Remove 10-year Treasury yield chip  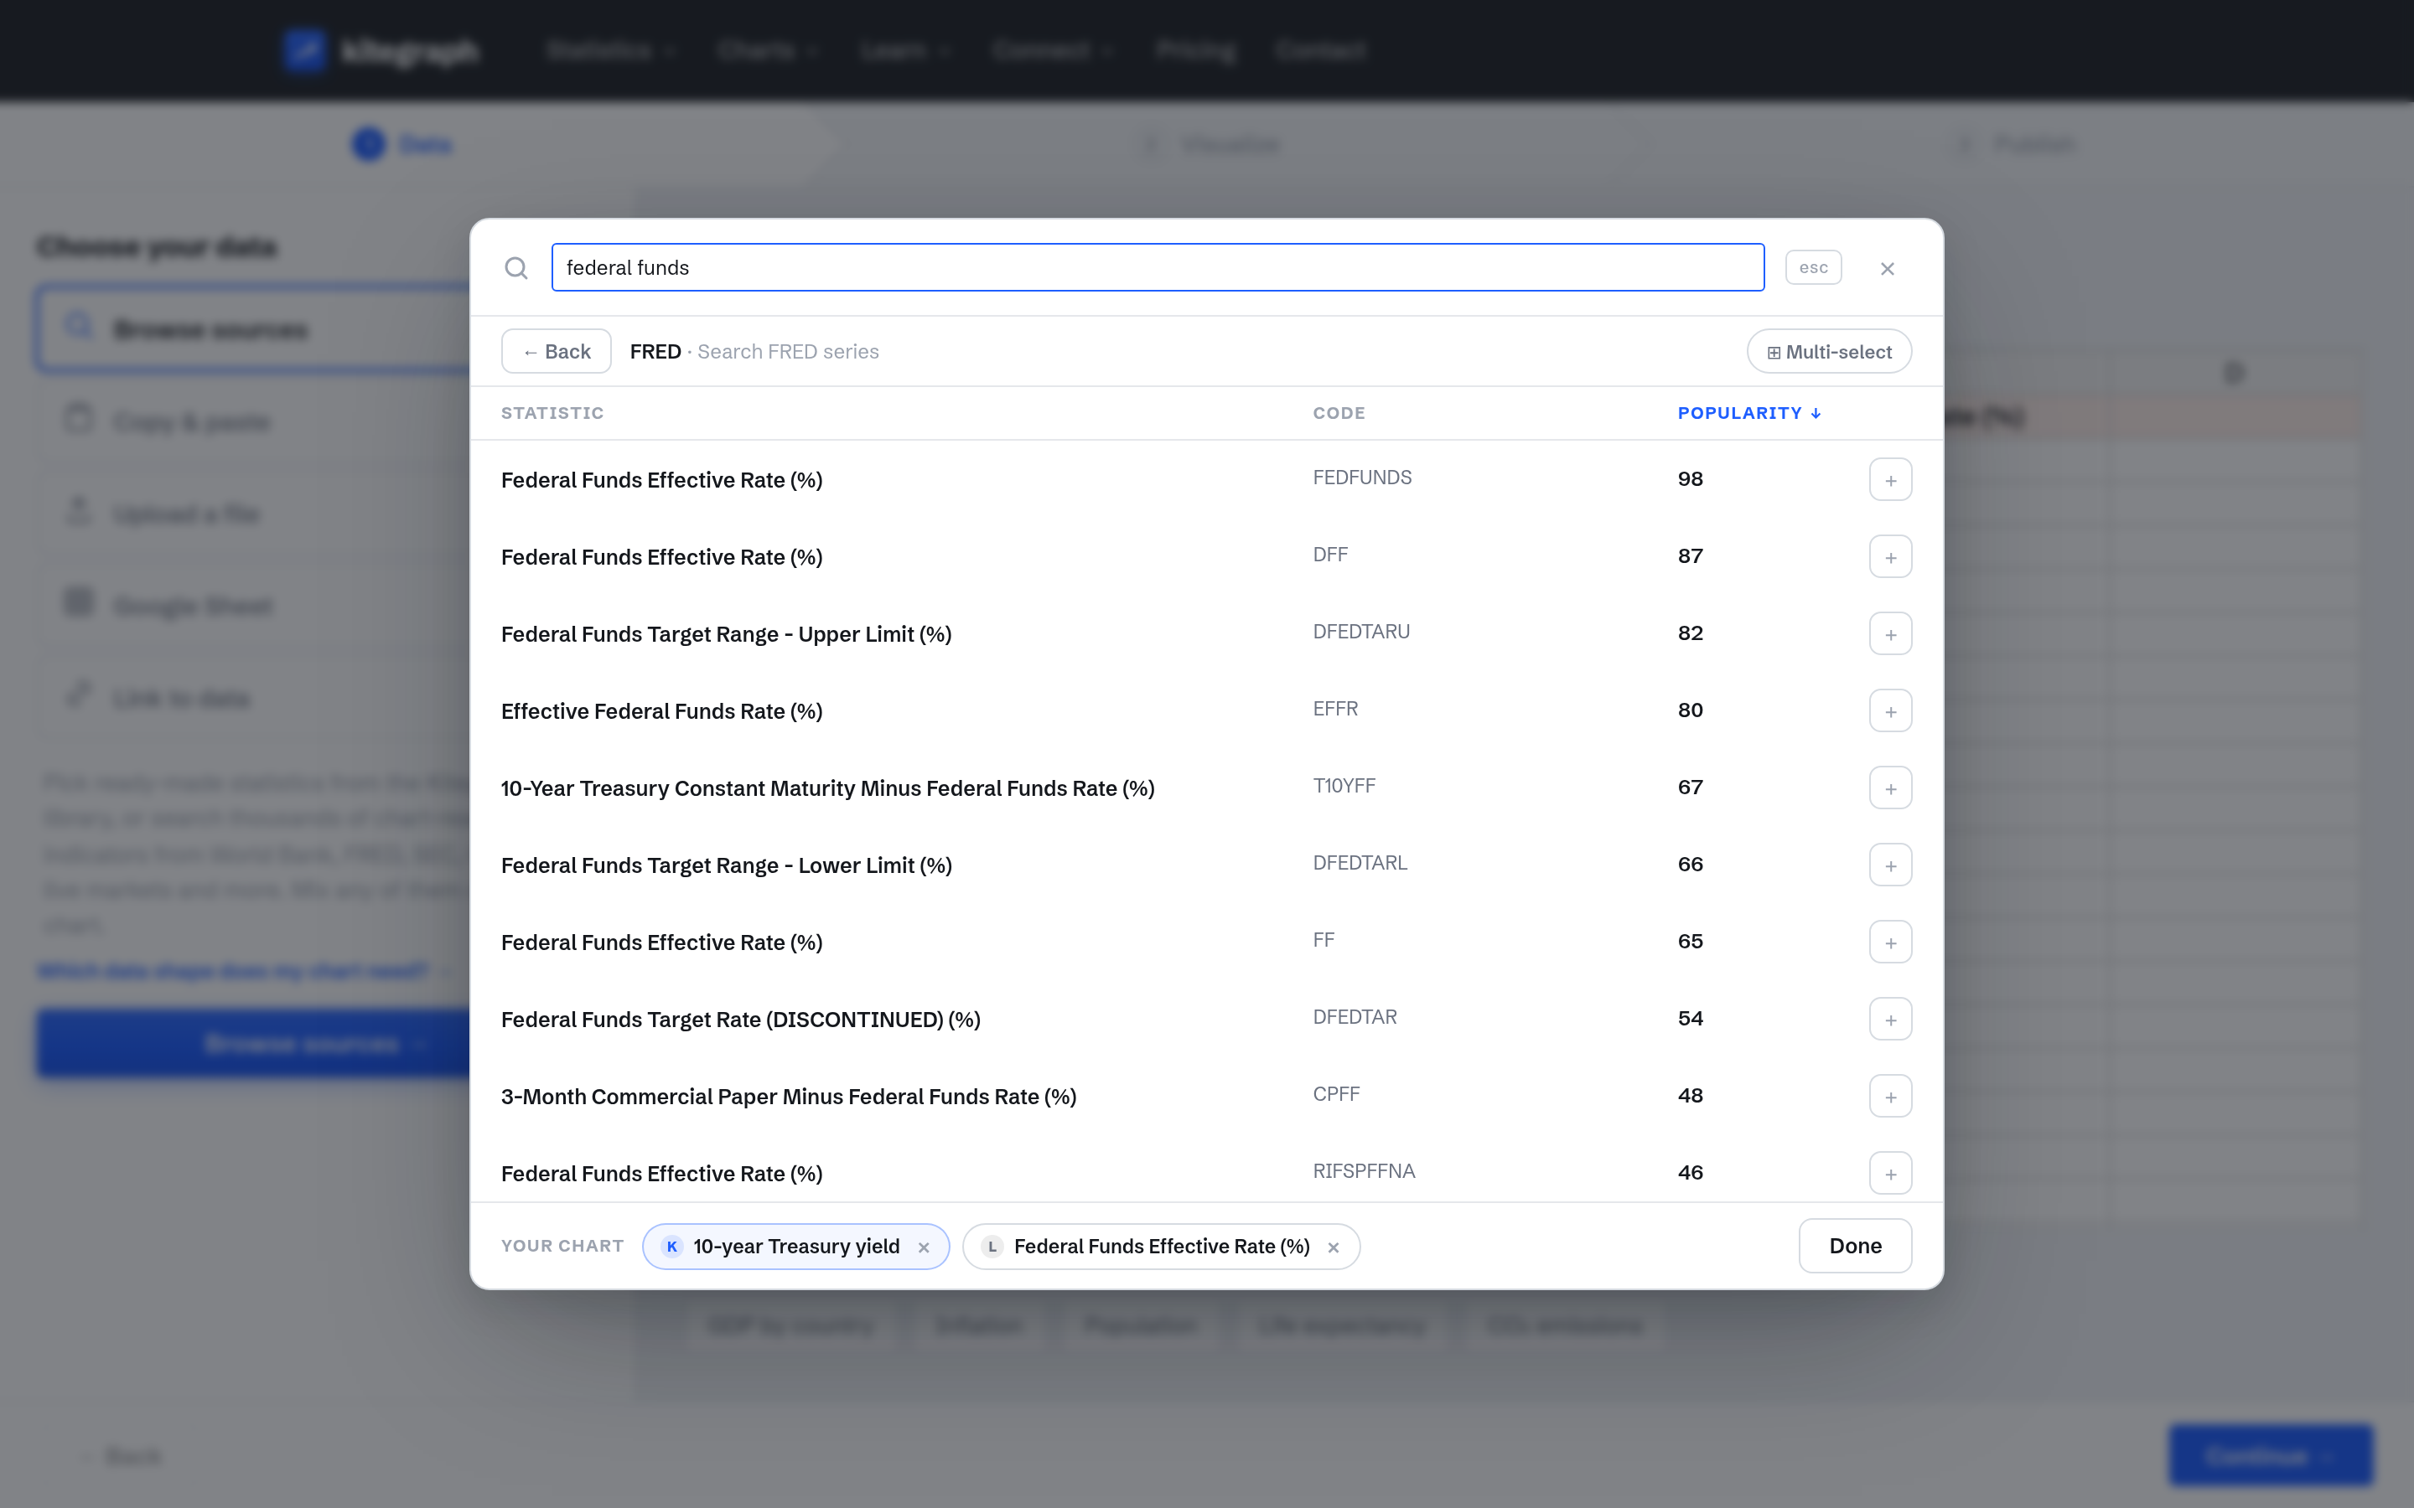923,1247
